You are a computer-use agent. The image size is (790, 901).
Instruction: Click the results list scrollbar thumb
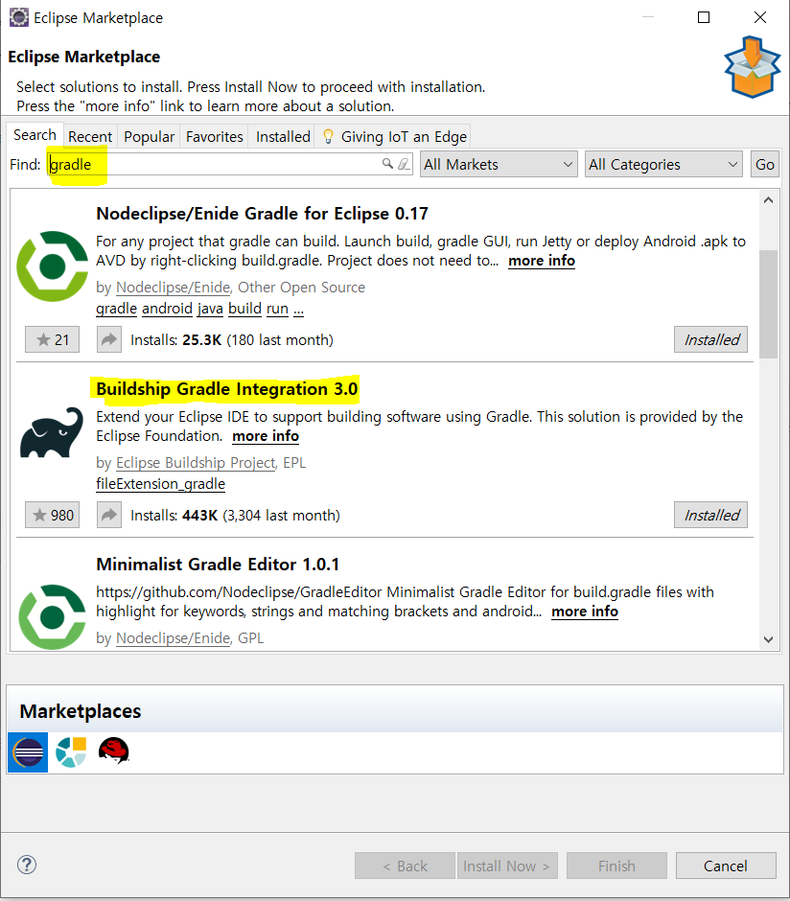768,304
